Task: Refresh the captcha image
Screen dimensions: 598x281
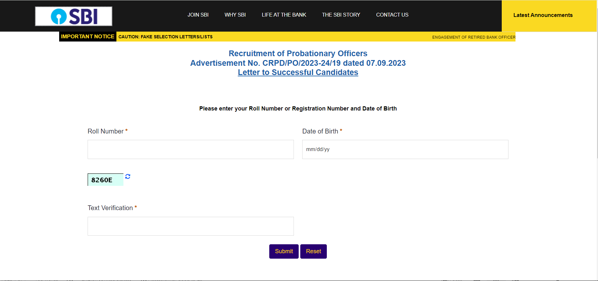Action: (x=128, y=176)
